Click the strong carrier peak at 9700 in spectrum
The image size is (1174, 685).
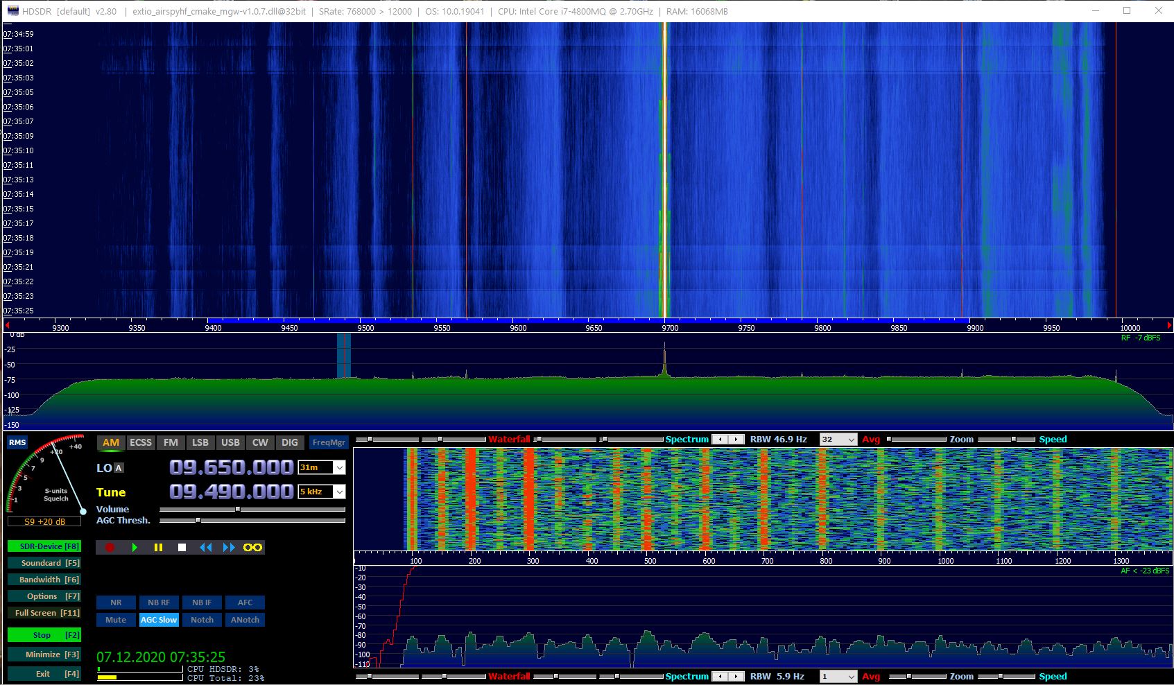tap(664, 359)
